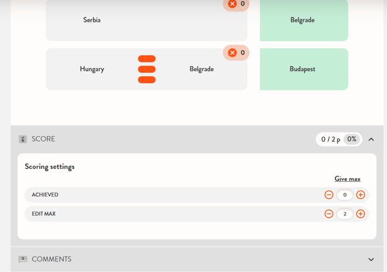Click the red X icon on Serbia row
The image size is (387, 272).
[x=233, y=4]
